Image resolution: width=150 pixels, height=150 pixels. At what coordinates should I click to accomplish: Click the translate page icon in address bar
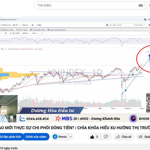point(145,19)
